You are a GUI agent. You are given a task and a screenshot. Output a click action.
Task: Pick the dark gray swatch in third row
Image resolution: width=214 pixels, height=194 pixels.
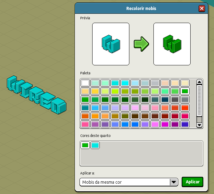click(x=175, y=99)
